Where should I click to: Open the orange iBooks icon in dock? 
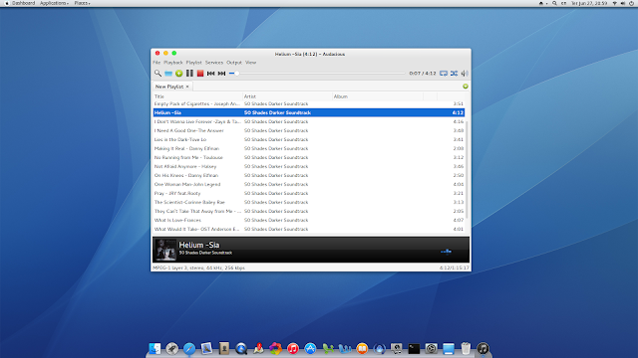tap(362, 349)
